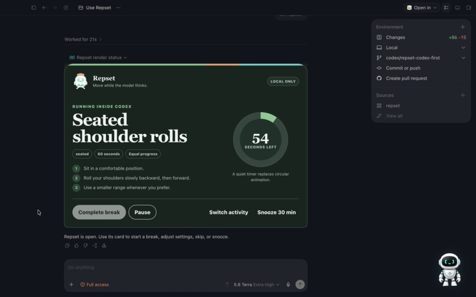476x297 pixels.
Task: Open the three-dot menu beside Use Repset
Action: tap(118, 8)
